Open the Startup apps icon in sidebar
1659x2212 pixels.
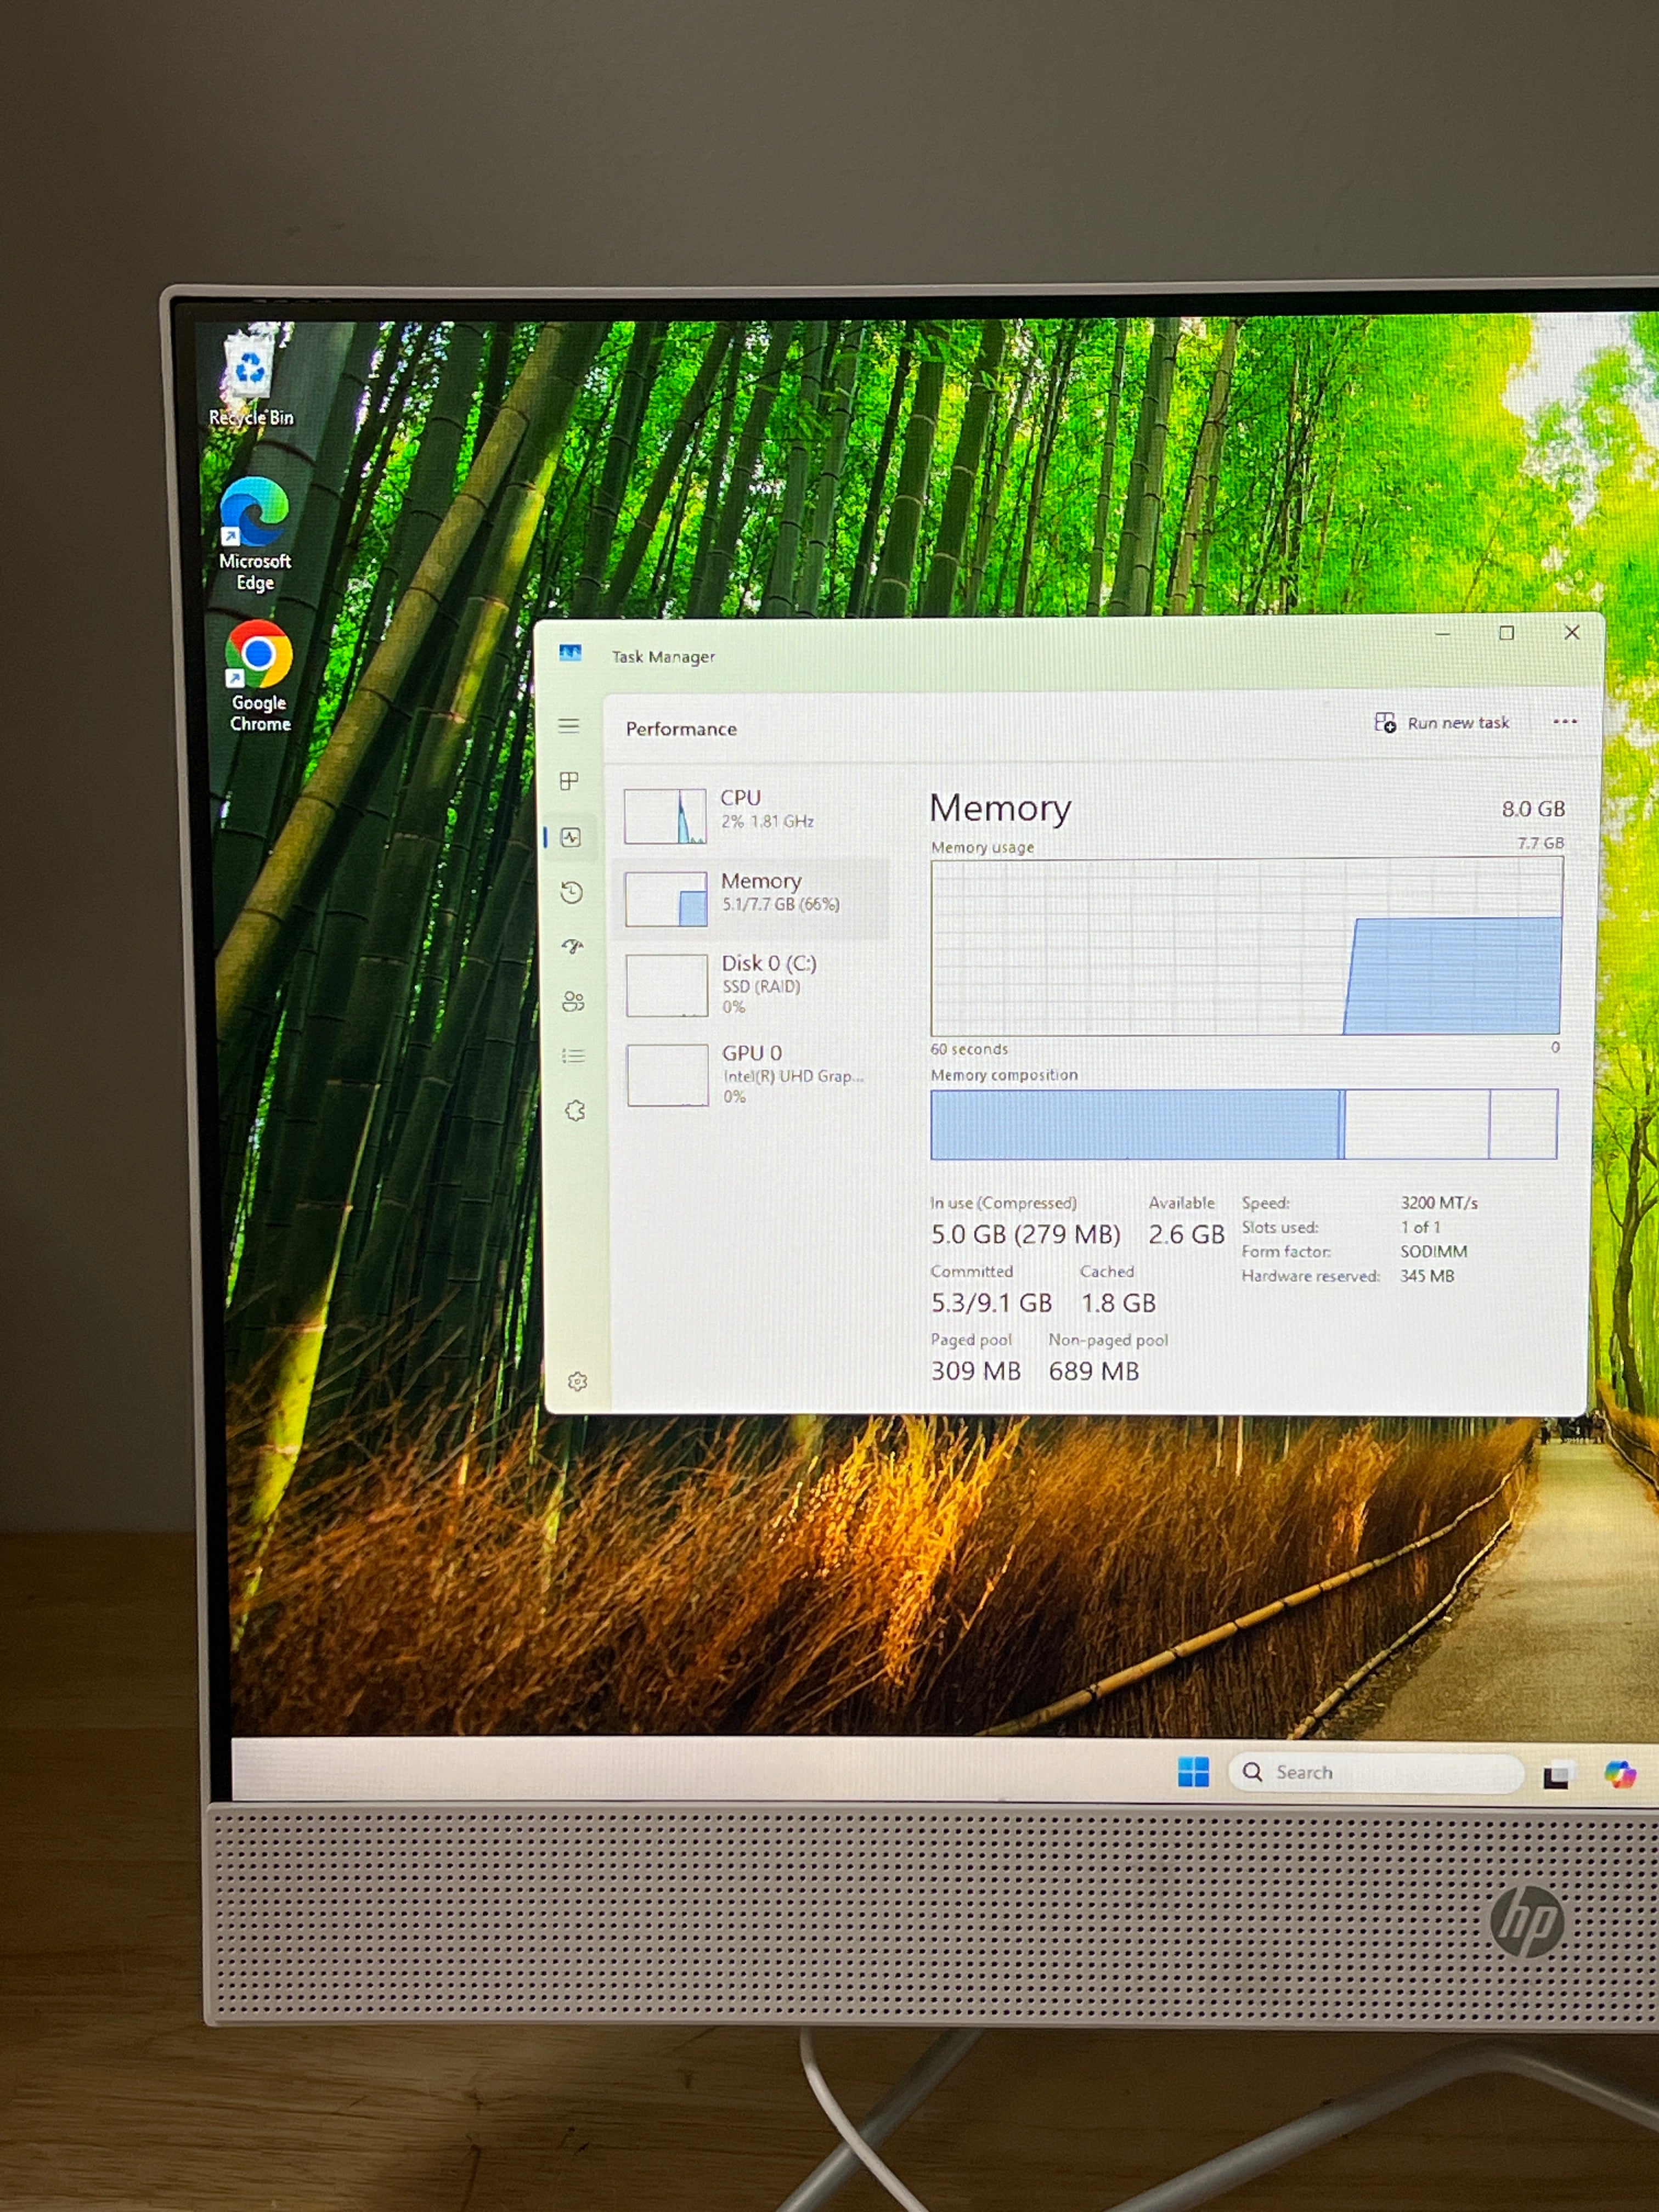click(x=572, y=946)
